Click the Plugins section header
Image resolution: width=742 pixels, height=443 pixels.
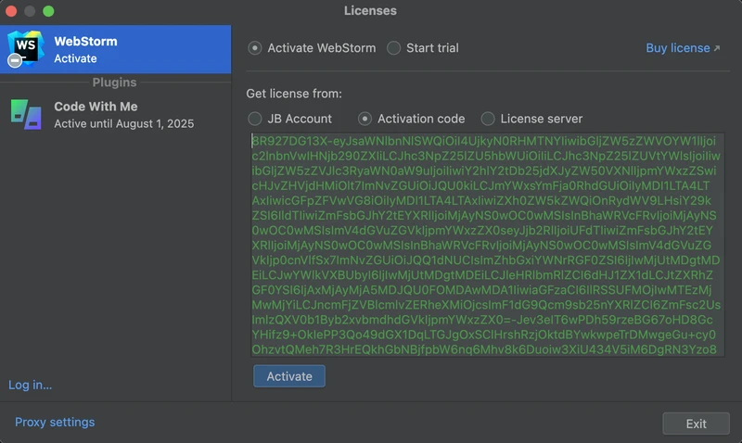click(114, 82)
